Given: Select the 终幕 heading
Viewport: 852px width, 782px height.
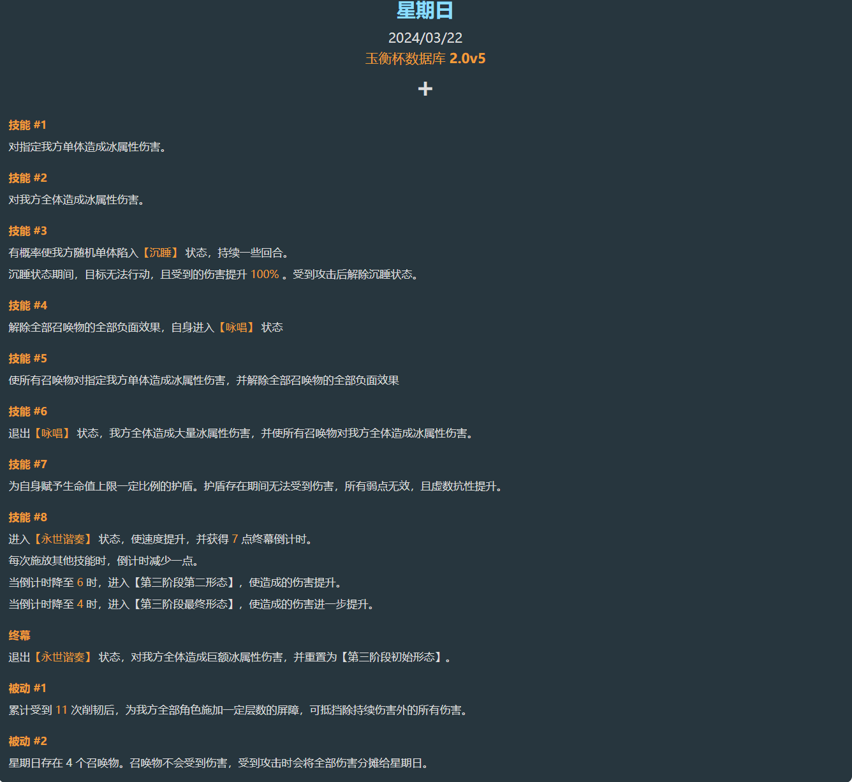Looking at the screenshot, I should 19,635.
